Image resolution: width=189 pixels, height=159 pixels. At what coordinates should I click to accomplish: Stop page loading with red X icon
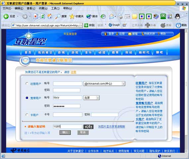pyautogui.click(x=35, y=16)
